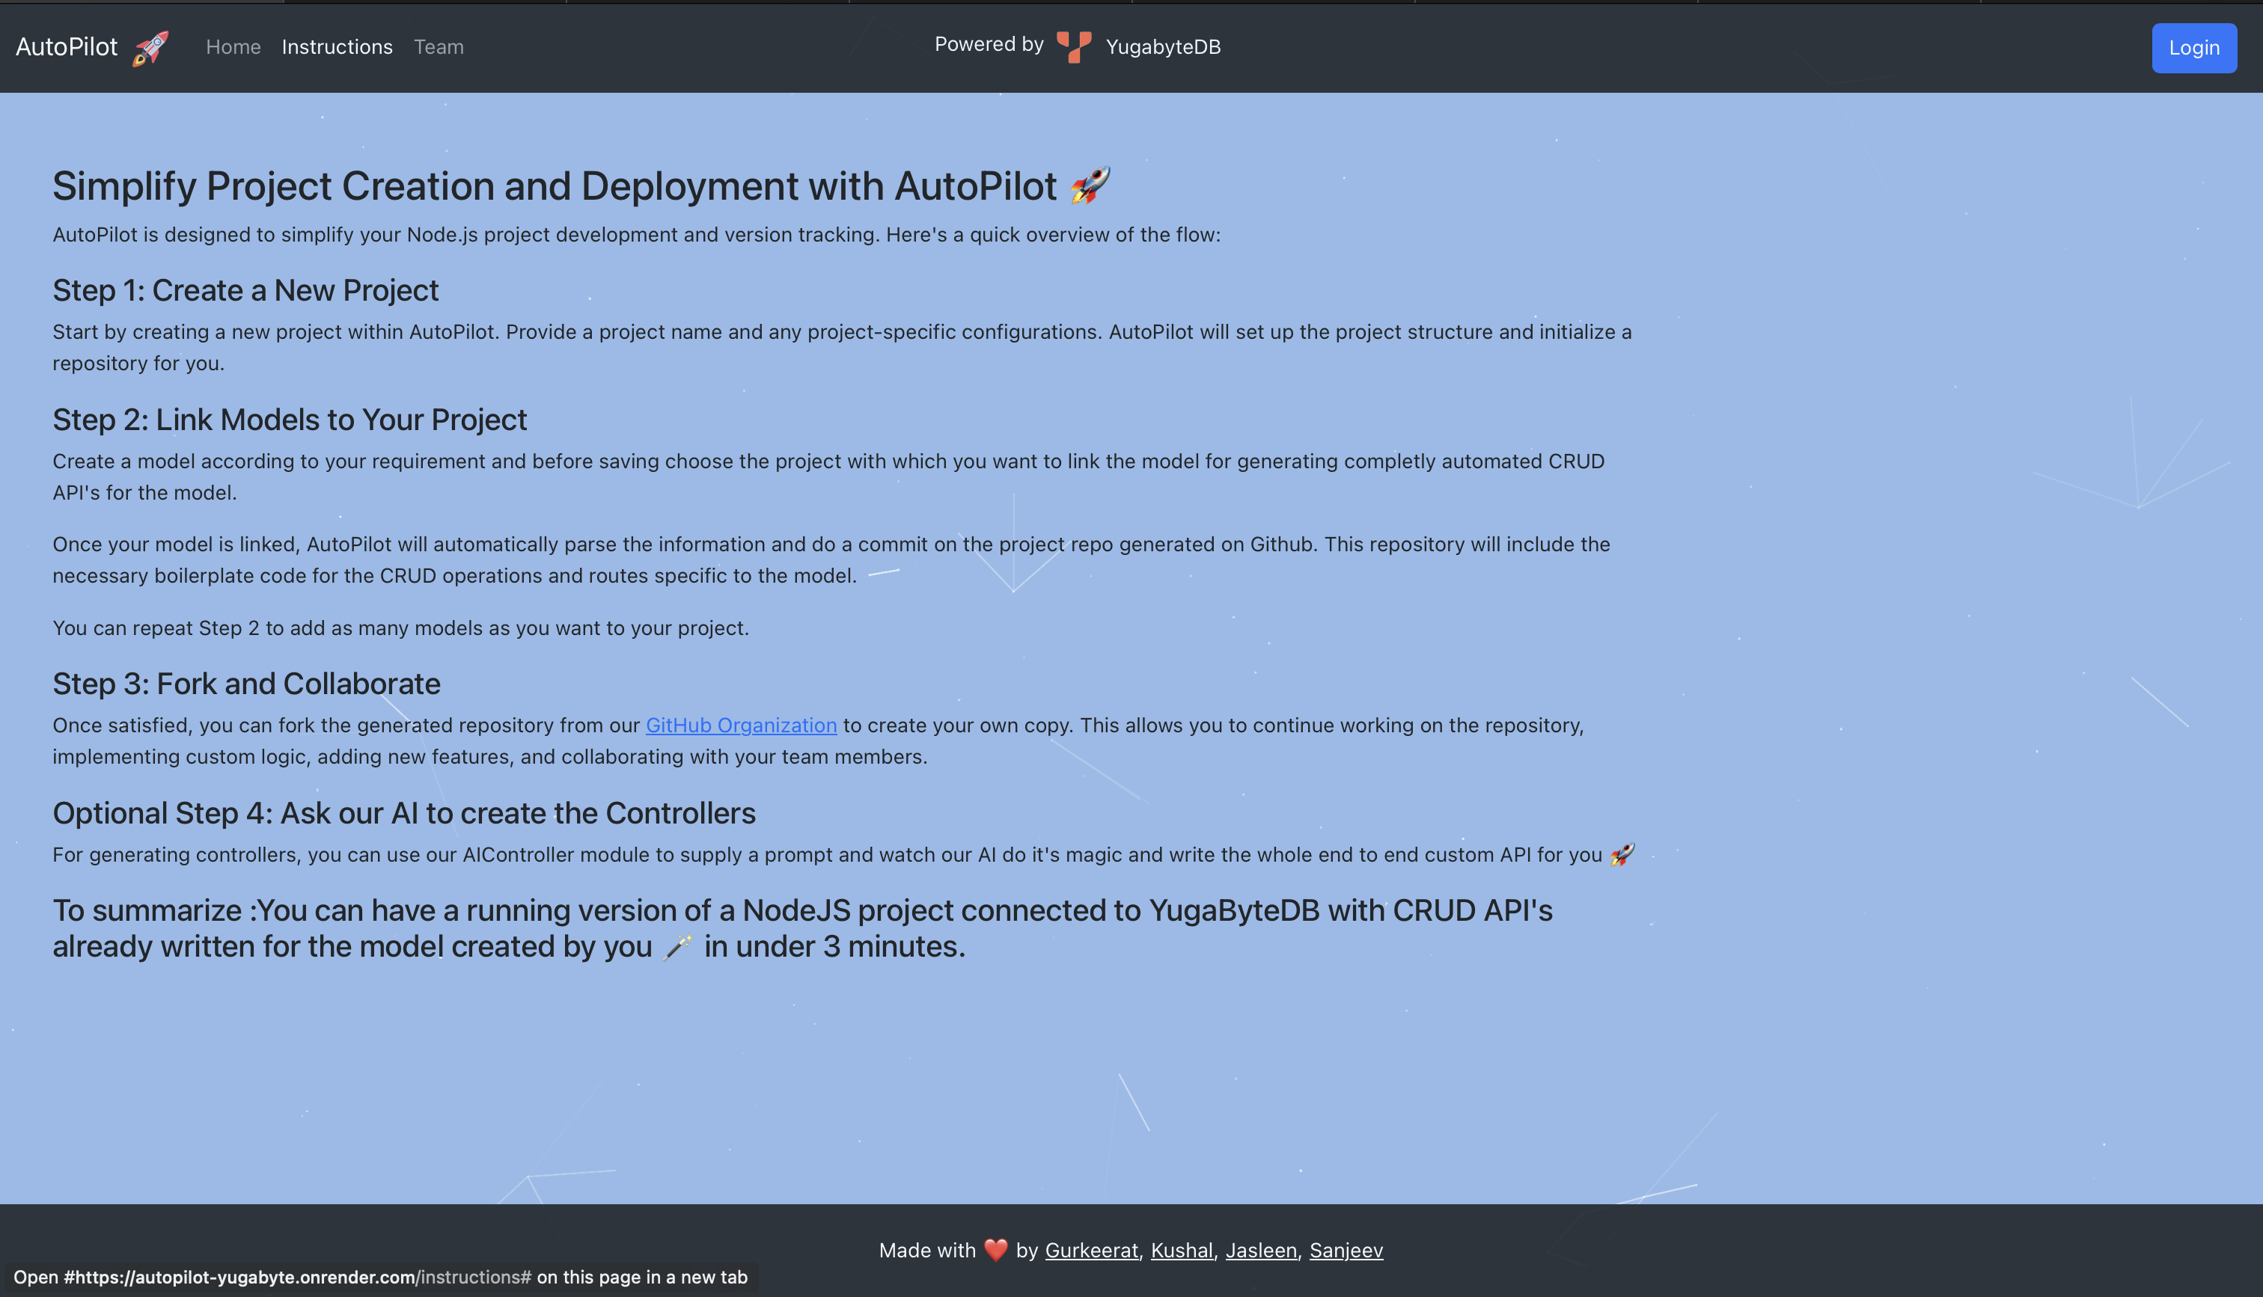Viewport: 2263px width, 1297px height.
Task: Click the 'Step 3: Fork and Collaborate' heading
Action: (x=246, y=683)
